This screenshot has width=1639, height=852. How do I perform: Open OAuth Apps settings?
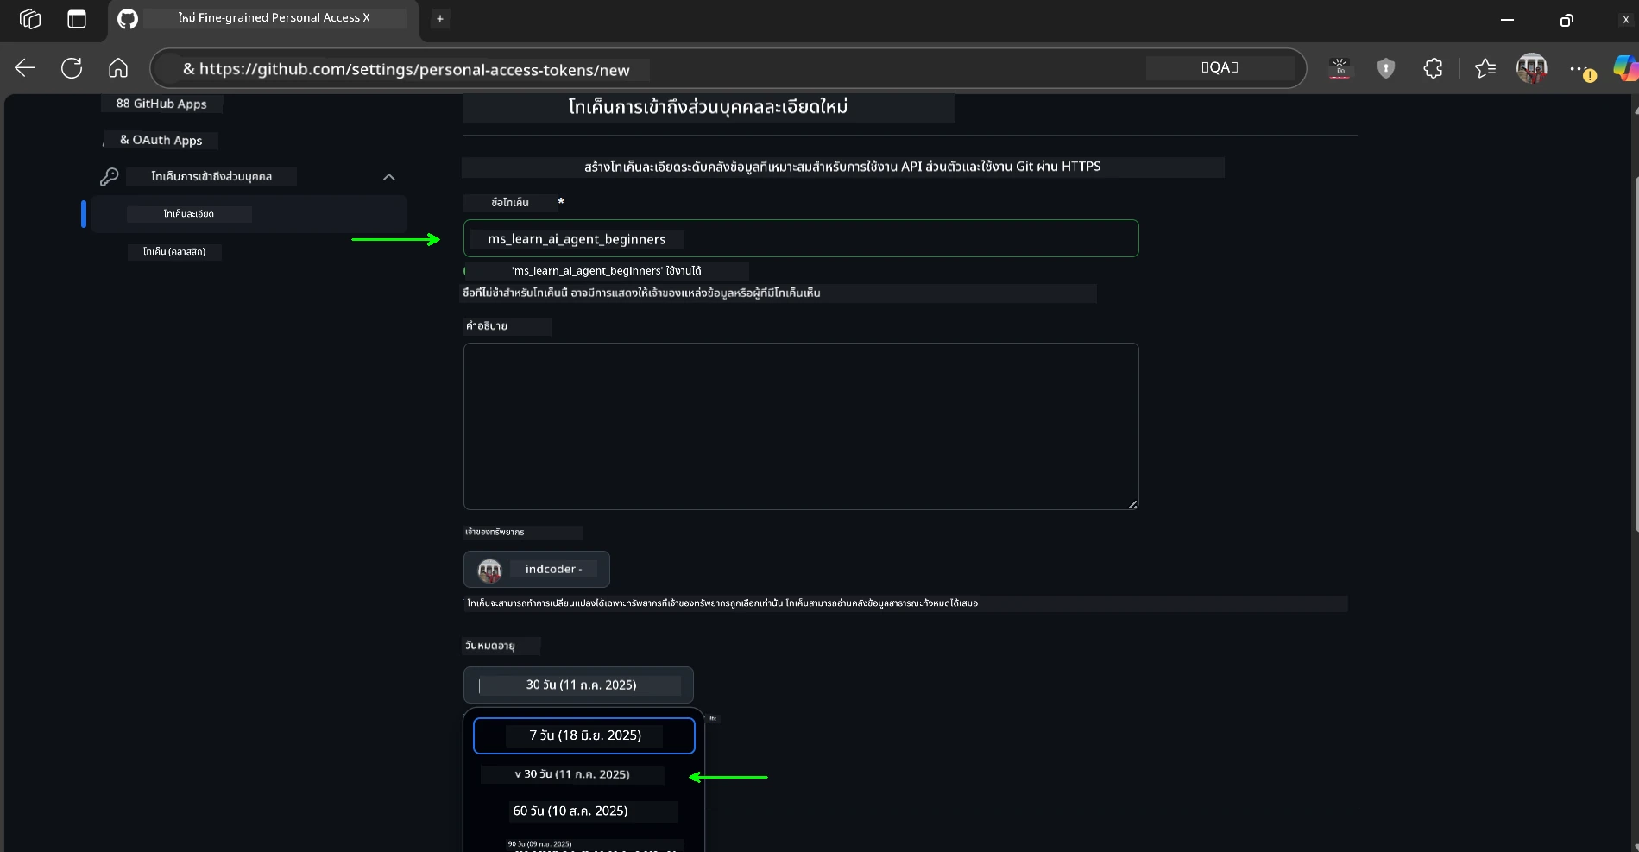click(x=161, y=139)
